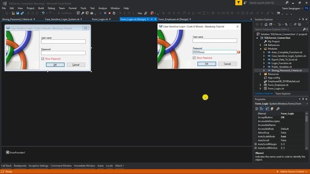This screenshot has width=310, height=174.
Task: Click Cancel in the running login dialog
Action: 227,64
